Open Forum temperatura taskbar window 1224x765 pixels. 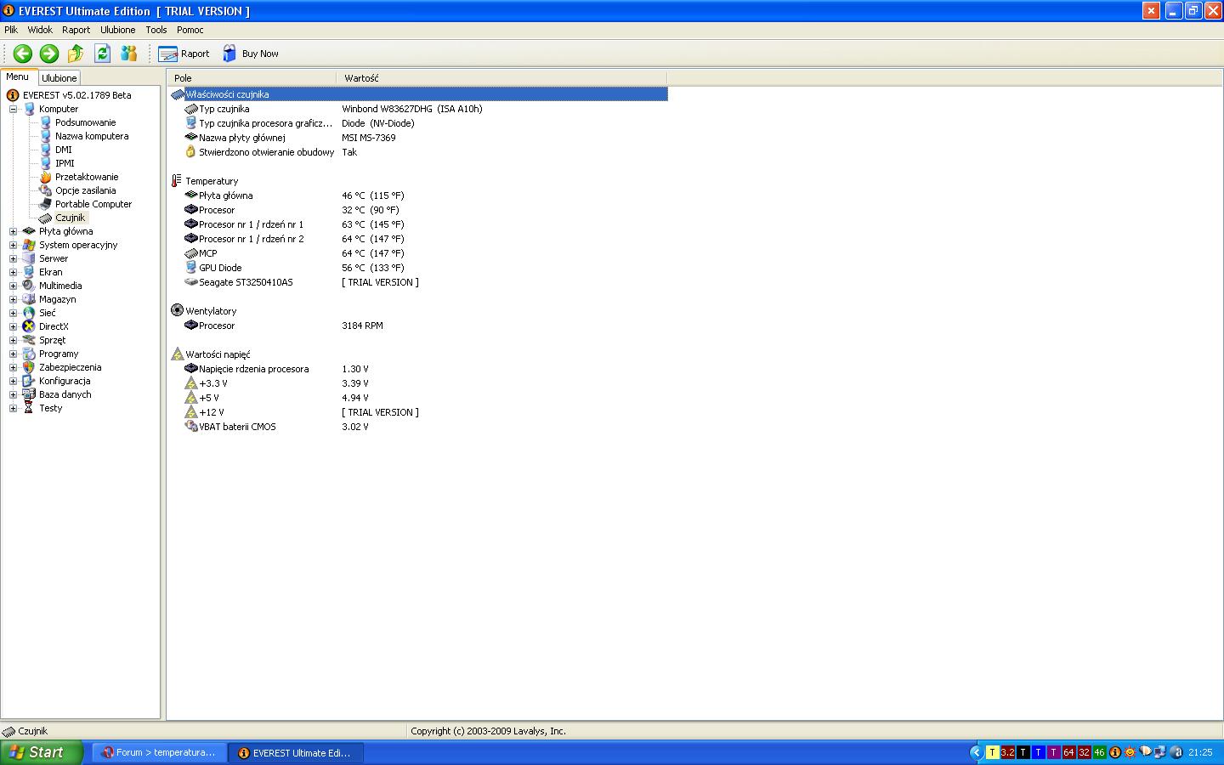[159, 753]
